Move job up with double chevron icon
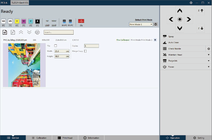Viewport: 212px width, 140px height. pyautogui.click(x=21, y=32)
